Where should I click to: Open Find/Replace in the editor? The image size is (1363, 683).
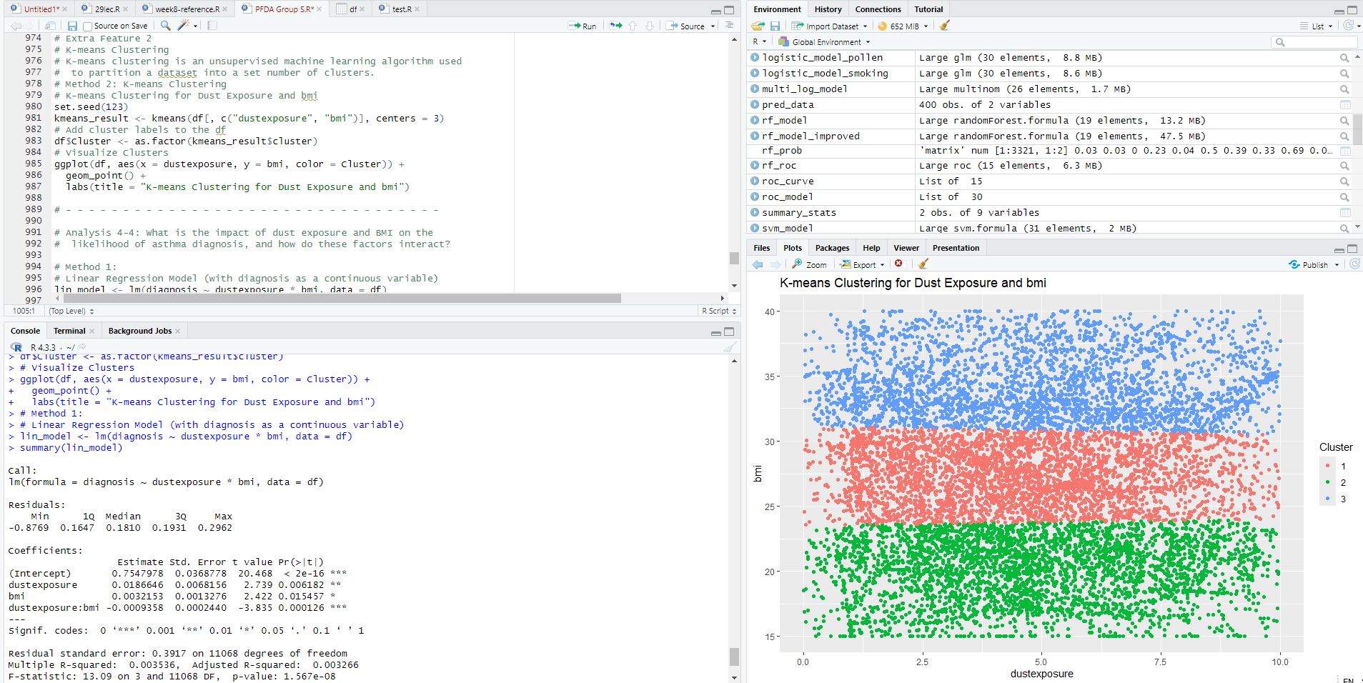point(165,25)
